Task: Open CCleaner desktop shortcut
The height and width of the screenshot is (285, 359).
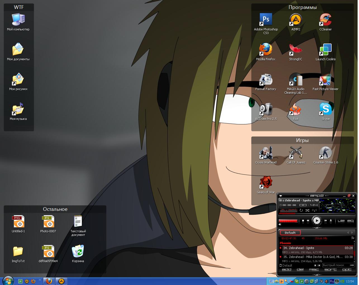Action: (325, 22)
